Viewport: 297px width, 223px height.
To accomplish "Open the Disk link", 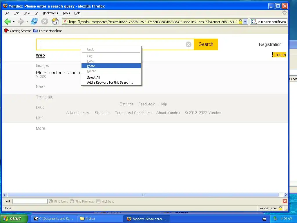I will pyautogui.click(x=40, y=107).
